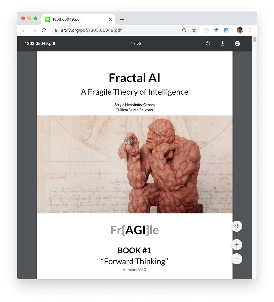
Task: Click the vertical scrollbar thumb
Action: coord(255,39)
